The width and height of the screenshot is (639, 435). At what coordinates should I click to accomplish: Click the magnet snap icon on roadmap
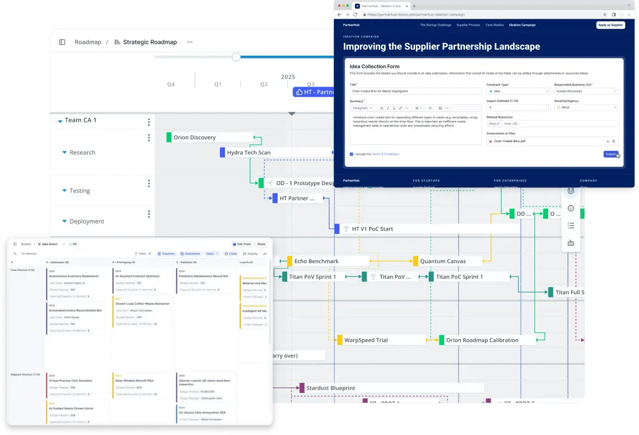570,191
